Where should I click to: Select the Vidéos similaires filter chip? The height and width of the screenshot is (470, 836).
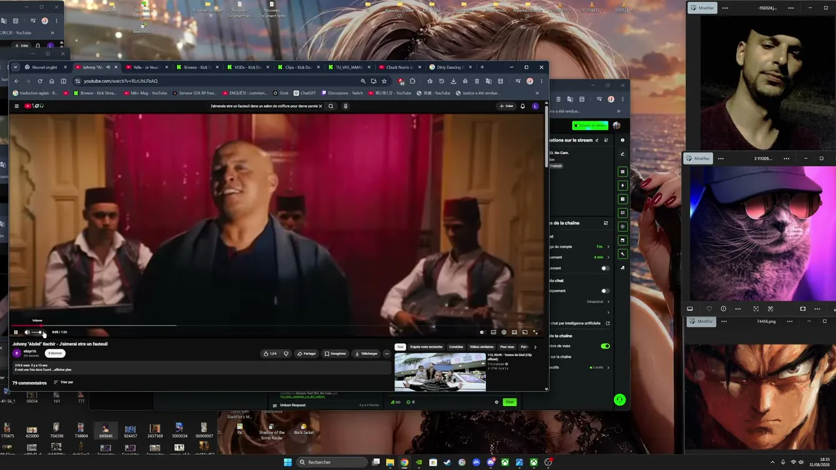click(x=482, y=347)
